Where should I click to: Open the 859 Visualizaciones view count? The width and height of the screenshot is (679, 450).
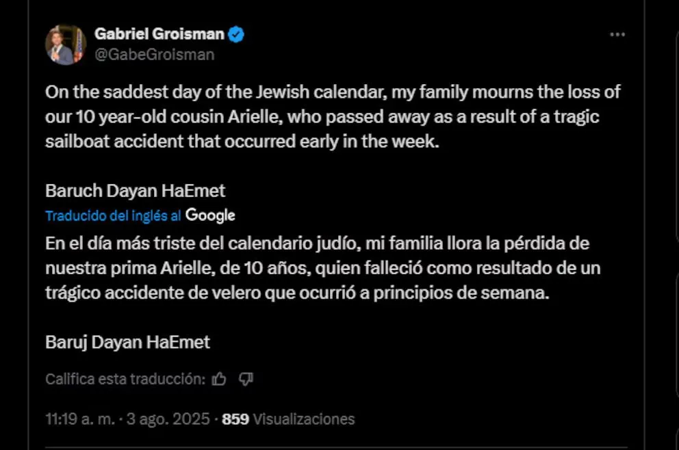point(288,419)
